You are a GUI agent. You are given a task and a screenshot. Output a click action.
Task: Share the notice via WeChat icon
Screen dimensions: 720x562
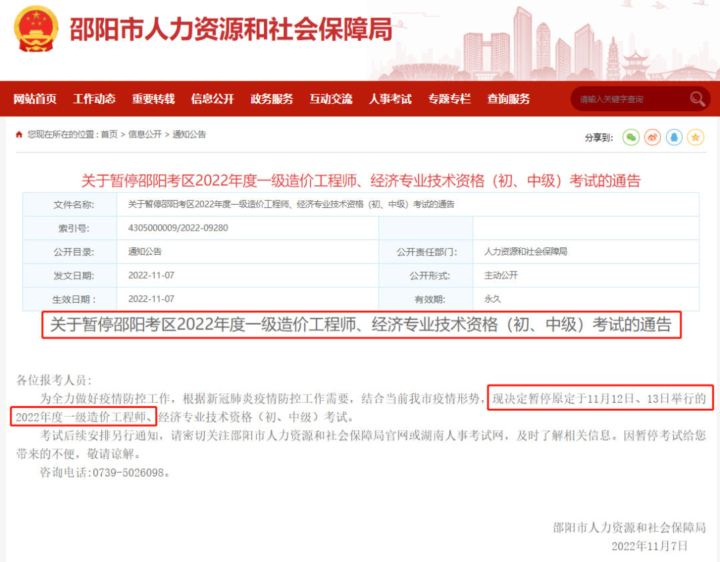pyautogui.click(x=631, y=137)
